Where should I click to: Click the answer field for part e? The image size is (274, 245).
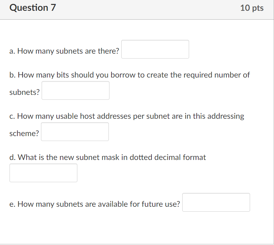216,202
